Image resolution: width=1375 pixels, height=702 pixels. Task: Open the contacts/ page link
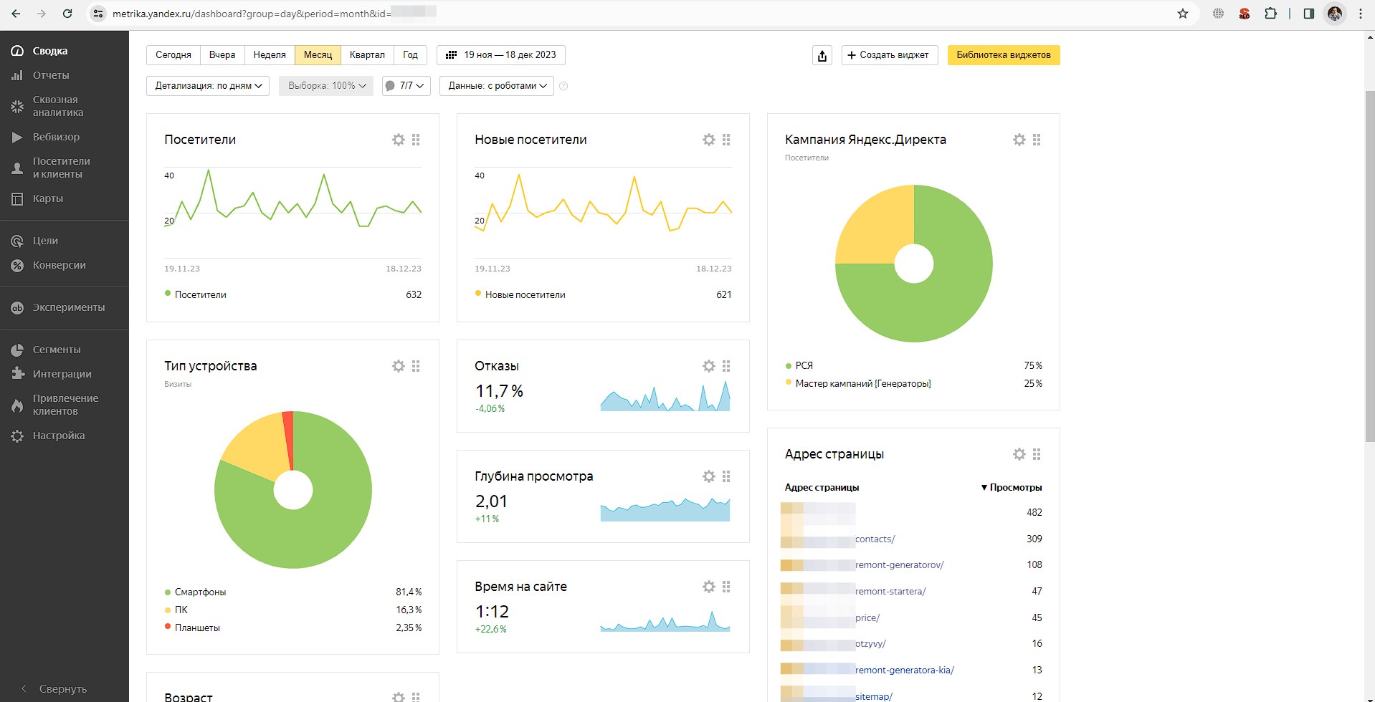875,539
